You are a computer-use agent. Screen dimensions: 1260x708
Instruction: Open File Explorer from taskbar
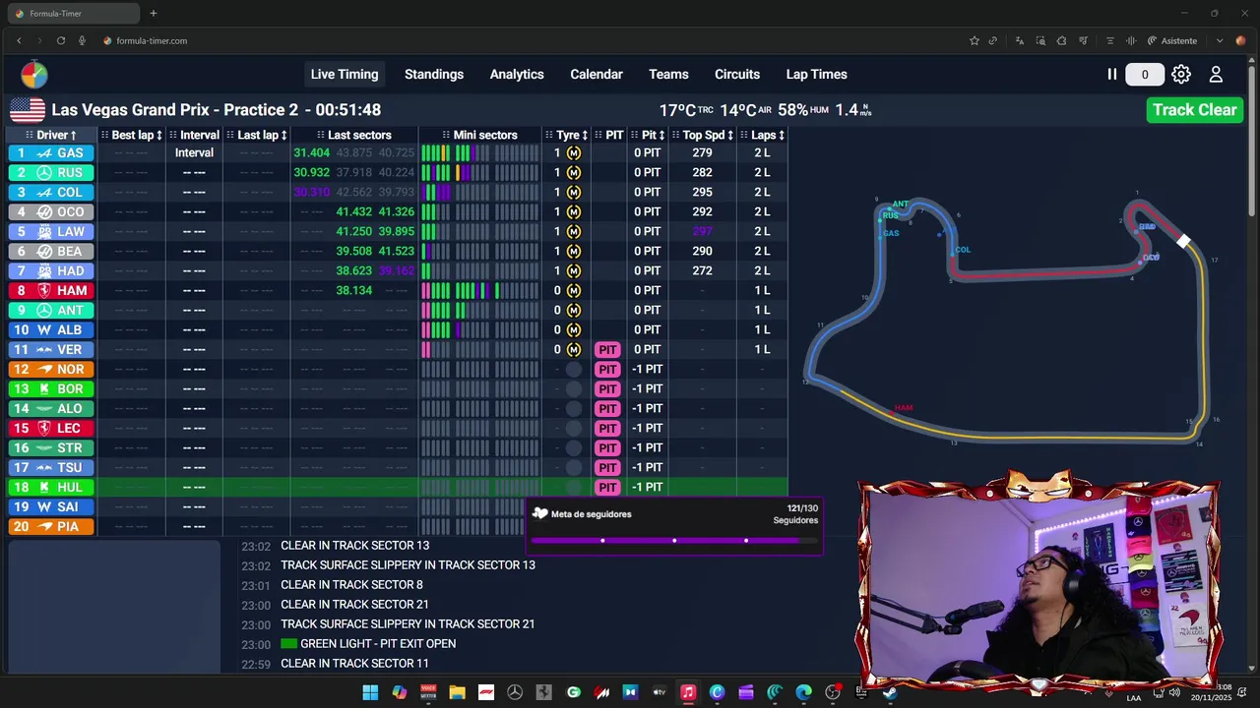(x=457, y=692)
